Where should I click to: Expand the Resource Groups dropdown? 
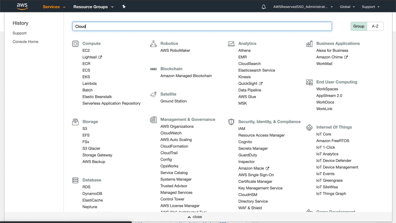[93, 7]
